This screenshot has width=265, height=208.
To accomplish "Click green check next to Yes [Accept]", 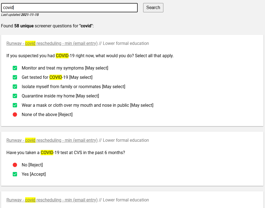I will [15, 174].
